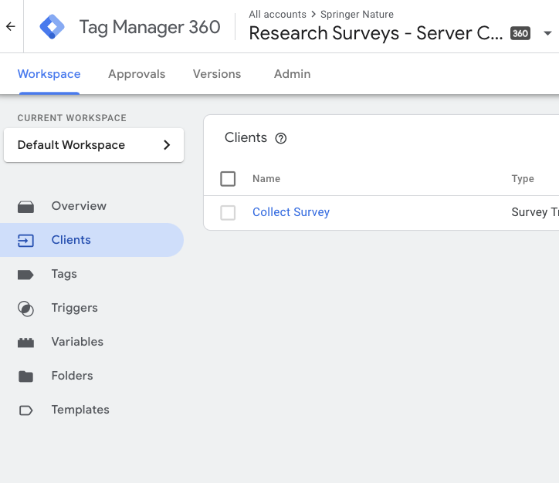The width and height of the screenshot is (559, 483).
Task: Click the Tag Manager 360 title text
Action: click(150, 27)
